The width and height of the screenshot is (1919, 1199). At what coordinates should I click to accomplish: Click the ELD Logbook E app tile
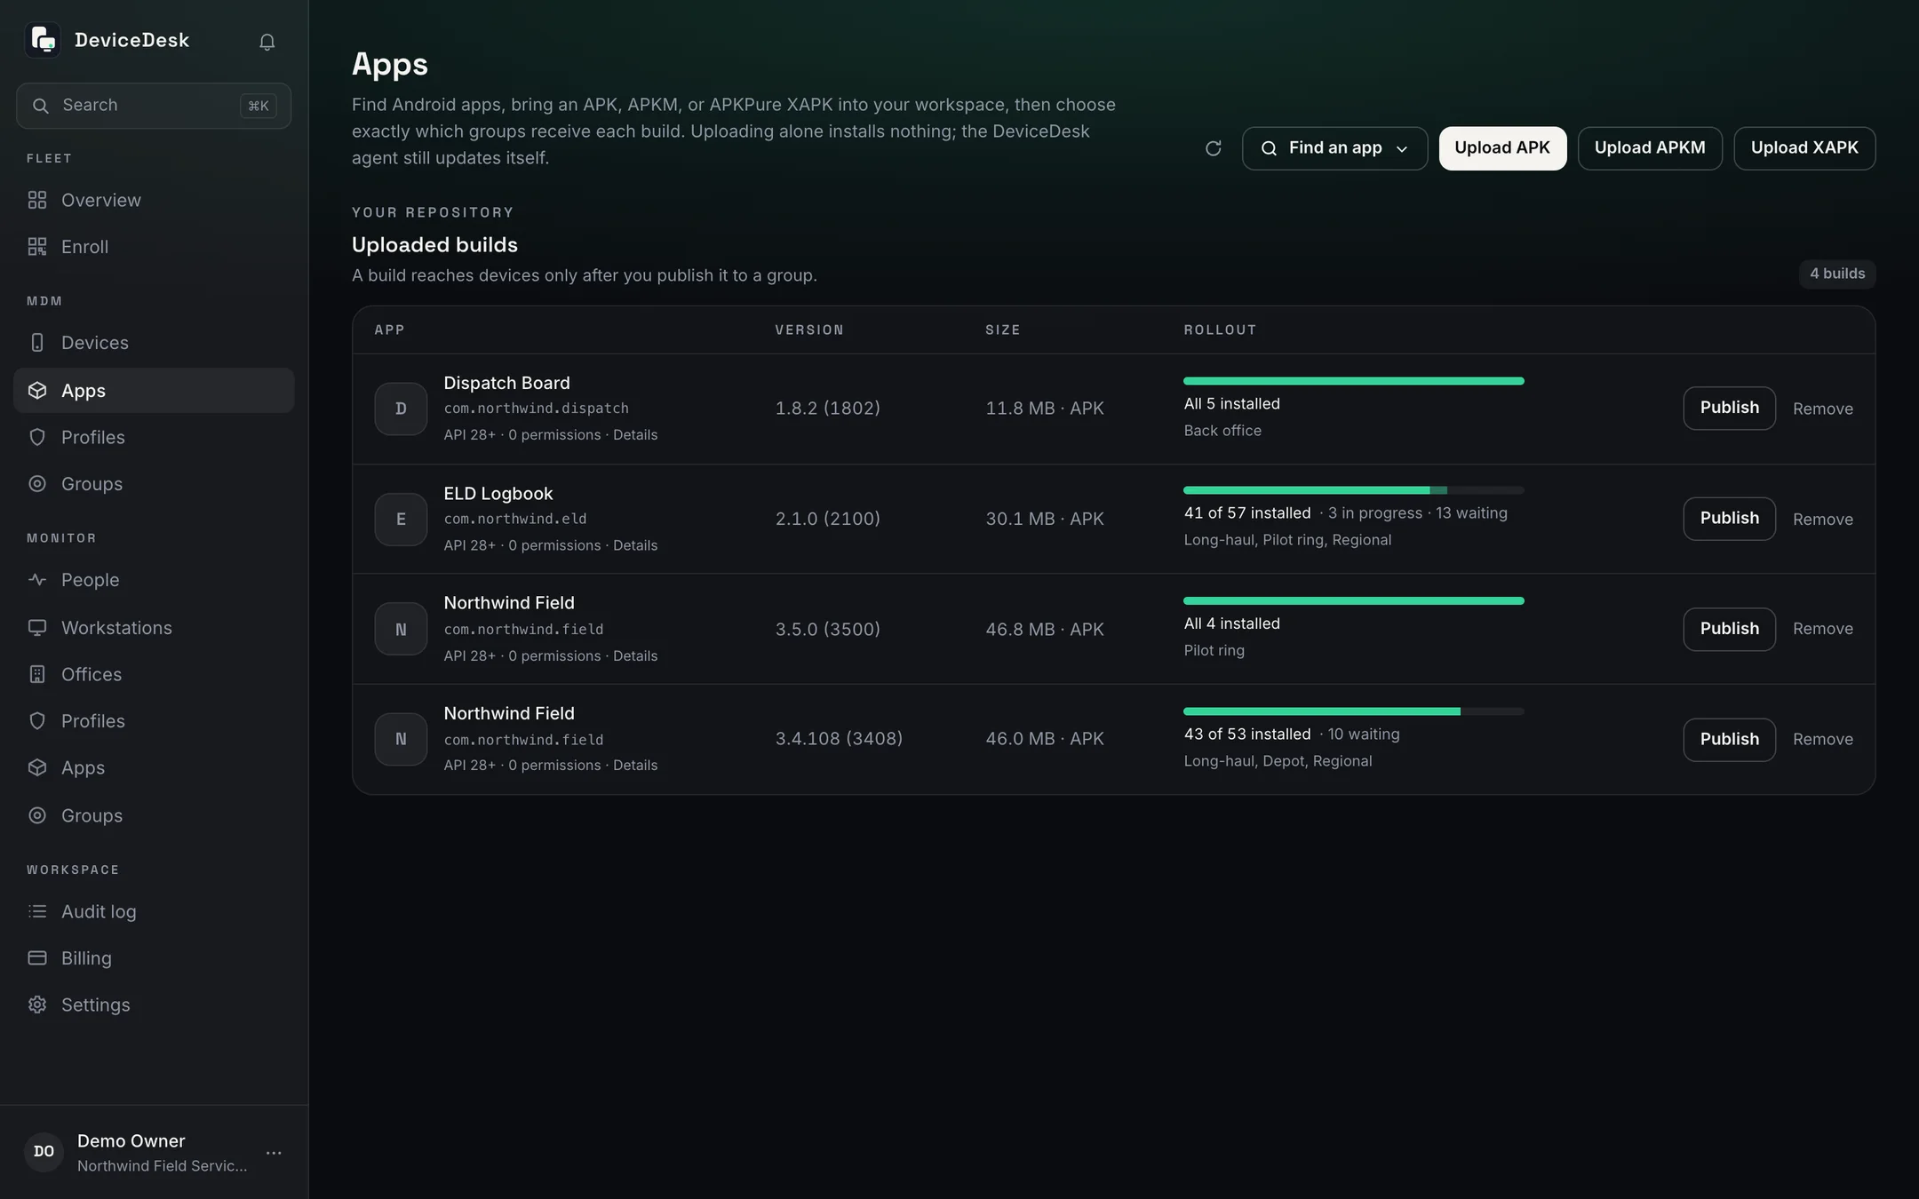[401, 519]
